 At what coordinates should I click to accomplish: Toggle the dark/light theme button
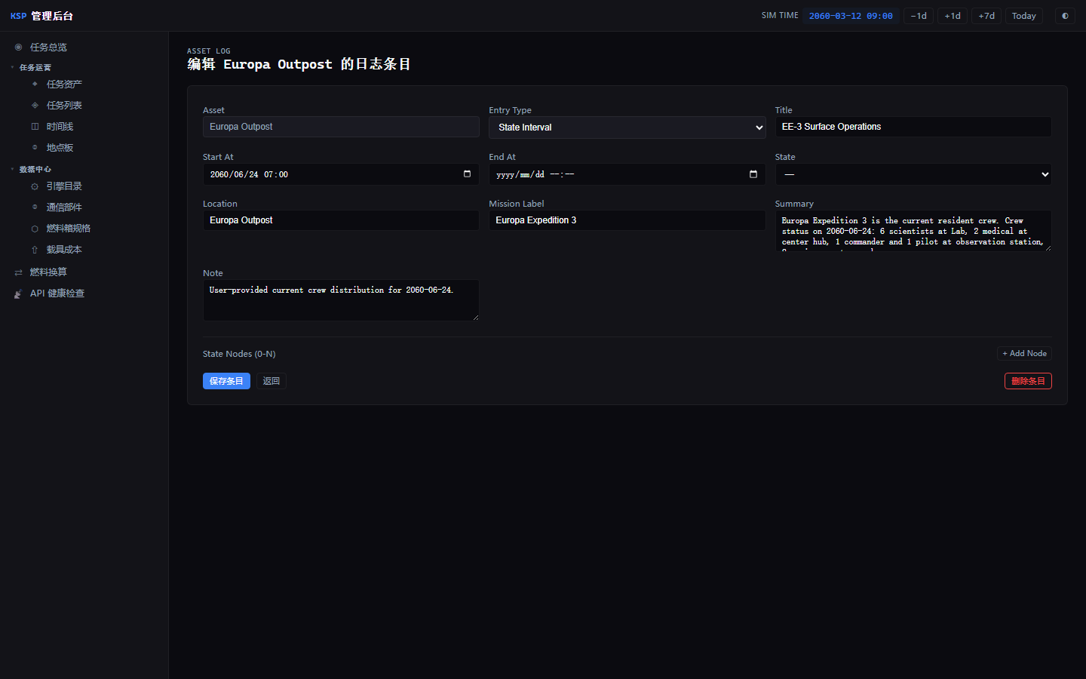[x=1065, y=16]
